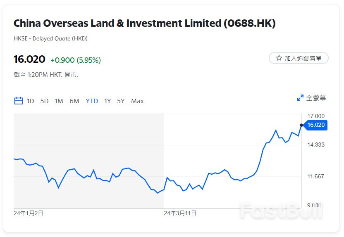Screen dimensions: 344x237
Task: Click the full screen expand arrows icon
Action: tap(300, 98)
